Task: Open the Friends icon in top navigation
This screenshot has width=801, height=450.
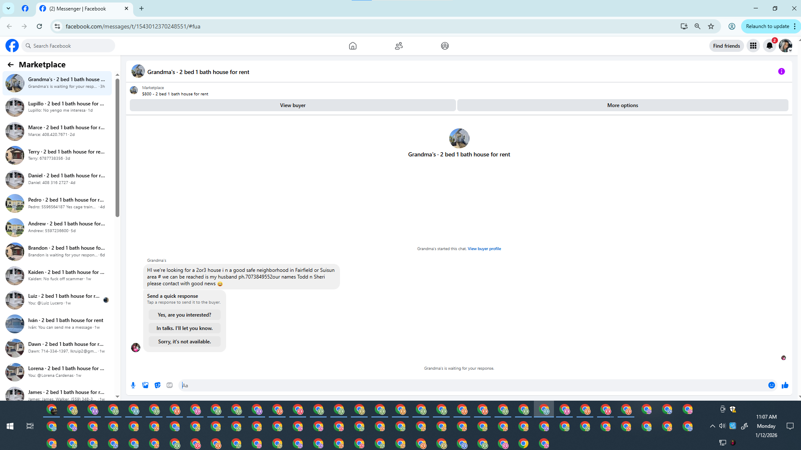Action: pos(399,46)
